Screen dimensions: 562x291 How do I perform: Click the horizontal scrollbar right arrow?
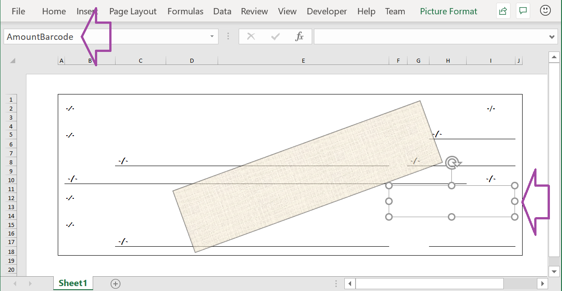pos(543,283)
